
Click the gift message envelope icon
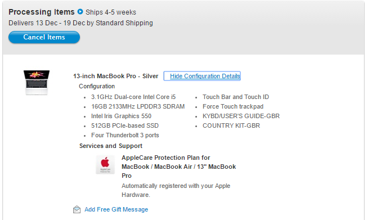coord(77,209)
